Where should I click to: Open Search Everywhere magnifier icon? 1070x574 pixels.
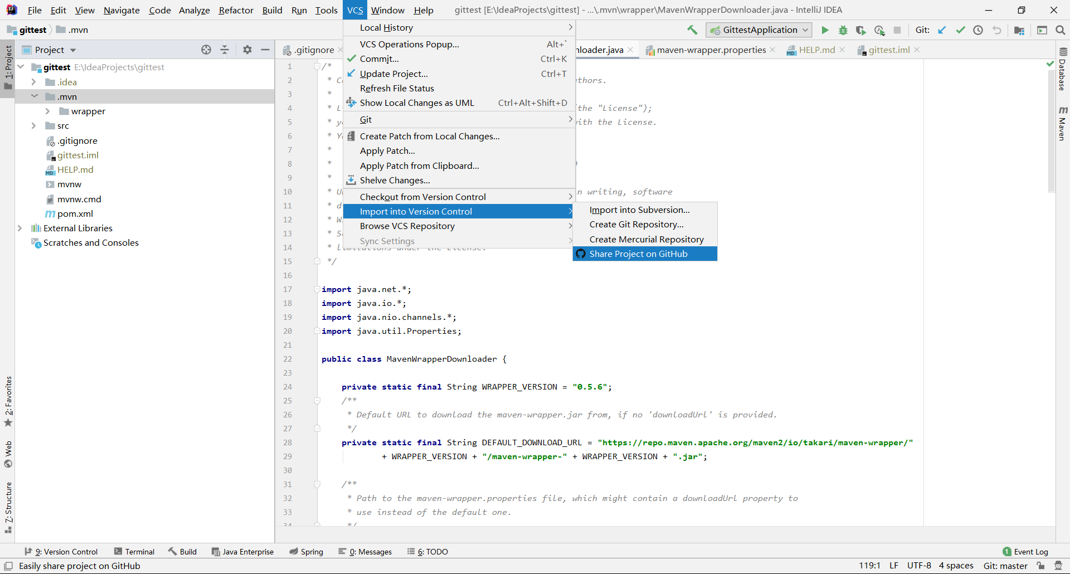(1060, 30)
